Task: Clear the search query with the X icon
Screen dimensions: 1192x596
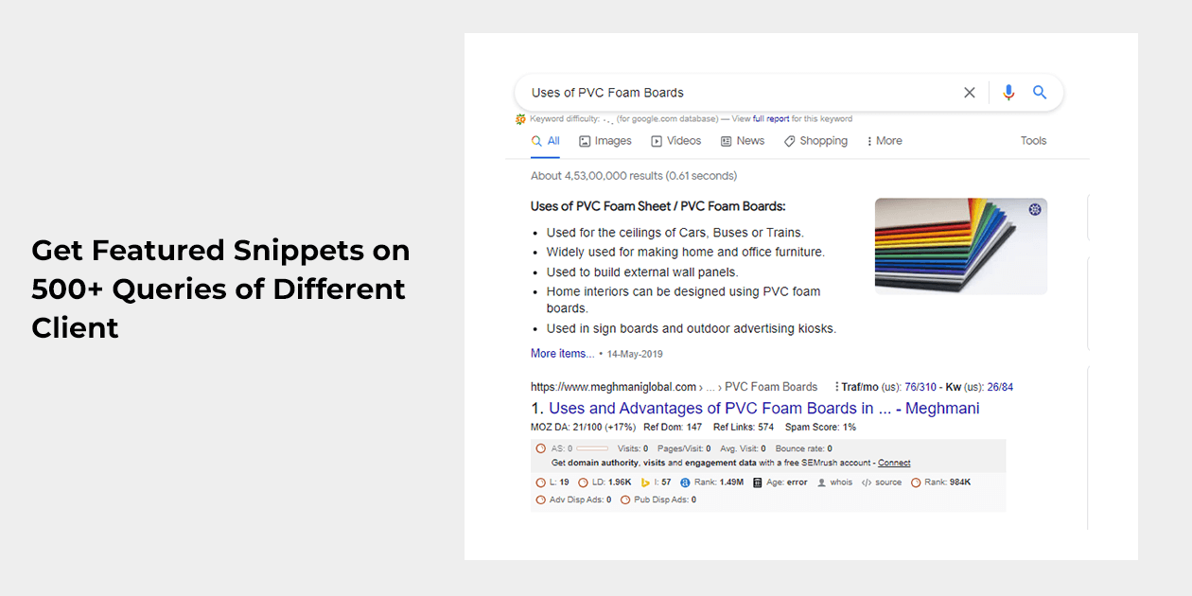Action: pos(969,93)
